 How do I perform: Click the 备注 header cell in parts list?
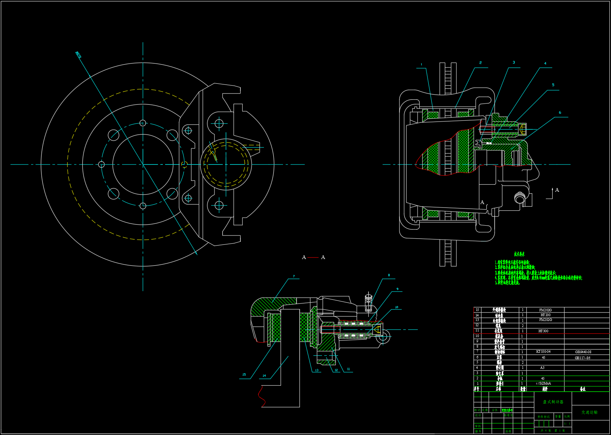[x=583, y=389]
